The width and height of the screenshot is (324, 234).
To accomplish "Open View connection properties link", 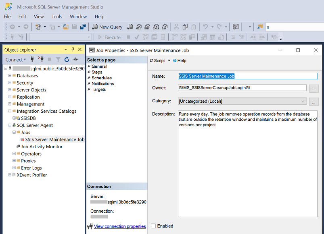I will pyautogui.click(x=120, y=226).
